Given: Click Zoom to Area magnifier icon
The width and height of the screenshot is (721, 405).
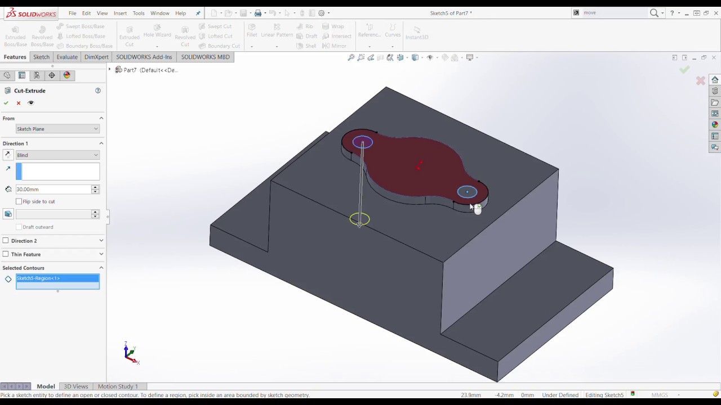Looking at the screenshot, I should (361, 57).
